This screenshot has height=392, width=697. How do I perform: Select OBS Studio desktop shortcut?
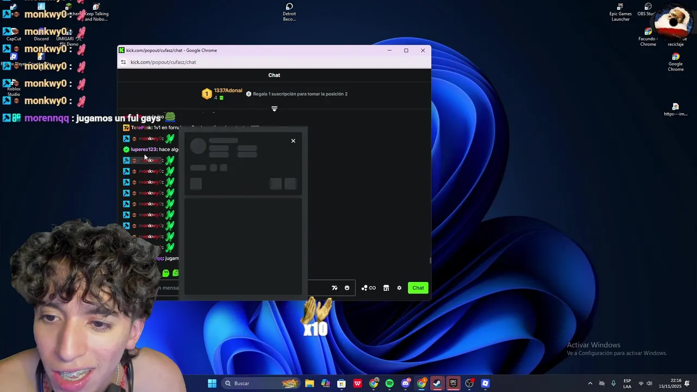point(647,10)
